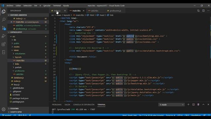Split the editor to the right
The height and width of the screenshot is (119, 211).
click(203, 11)
